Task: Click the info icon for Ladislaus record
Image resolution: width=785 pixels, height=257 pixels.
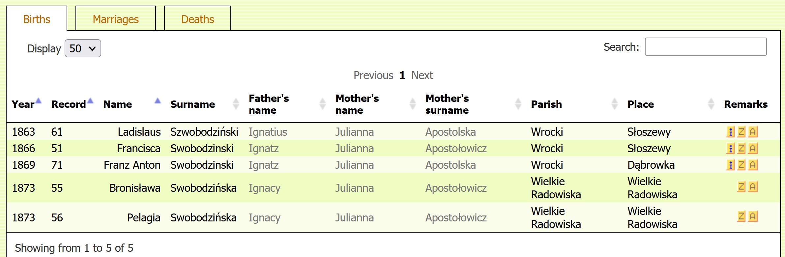Action: coord(730,132)
